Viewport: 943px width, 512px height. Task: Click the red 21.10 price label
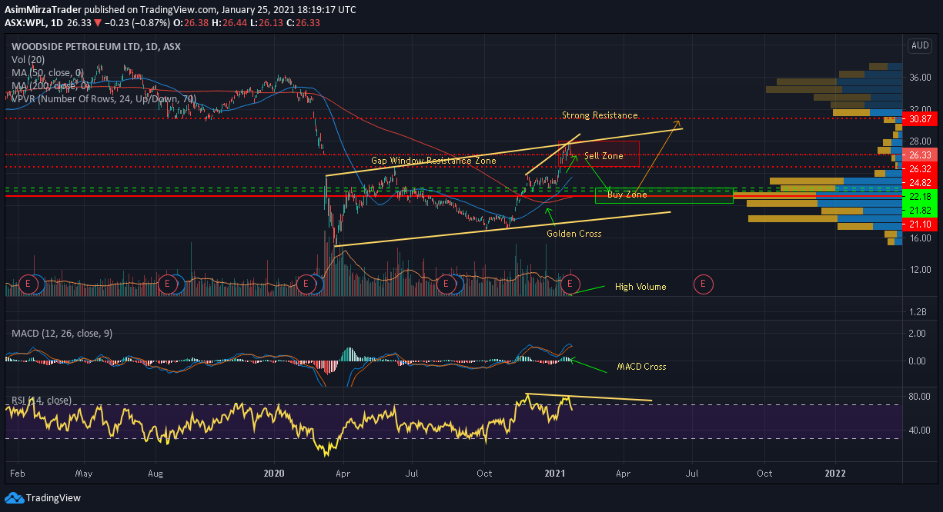[920, 224]
